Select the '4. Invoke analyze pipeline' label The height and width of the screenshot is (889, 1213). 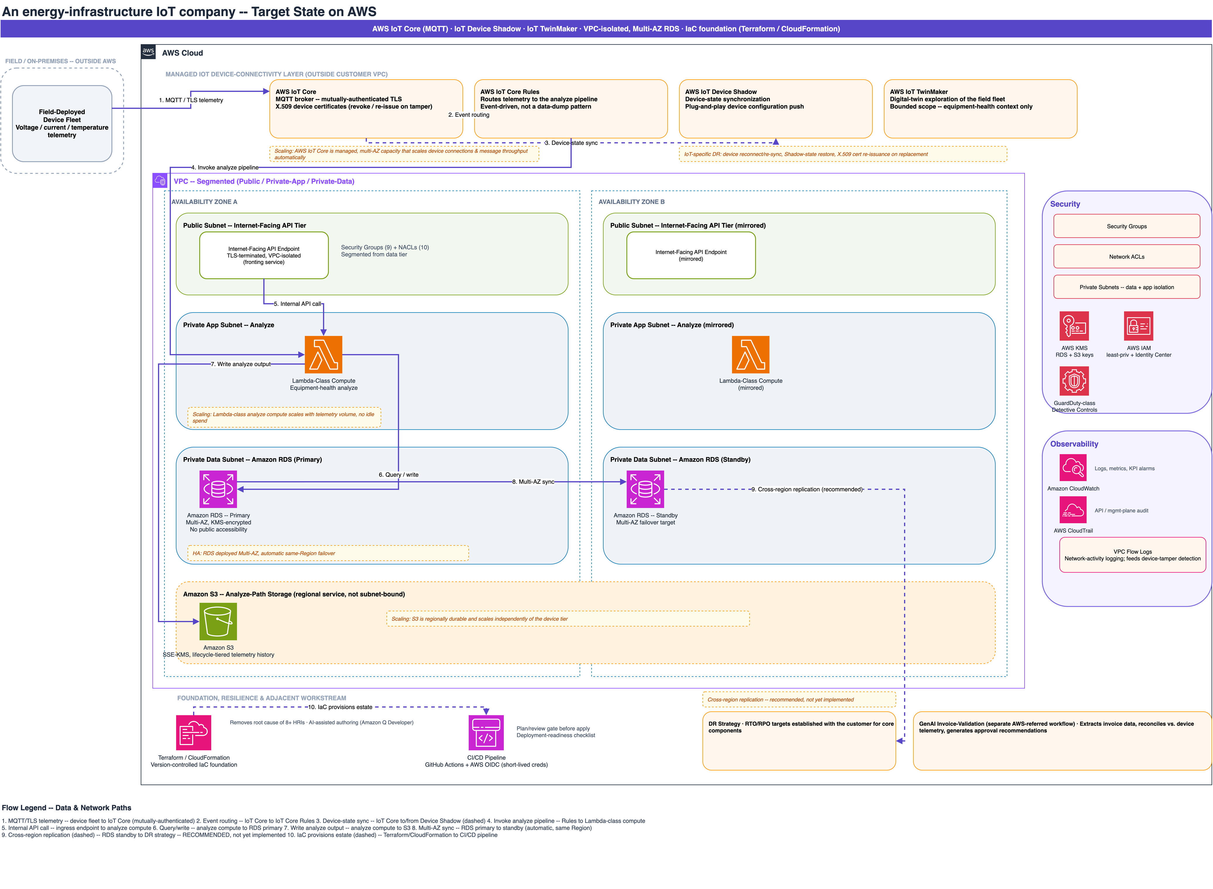click(224, 167)
